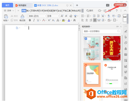Viewport: 129px width, 101px height.
Task: Decrease font size with A- icon
Action: [x=66, y=16]
